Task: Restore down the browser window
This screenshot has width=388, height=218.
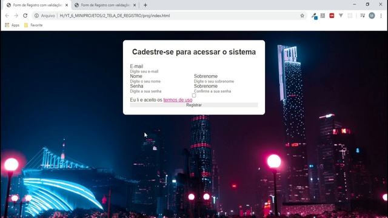Action: [367, 4]
